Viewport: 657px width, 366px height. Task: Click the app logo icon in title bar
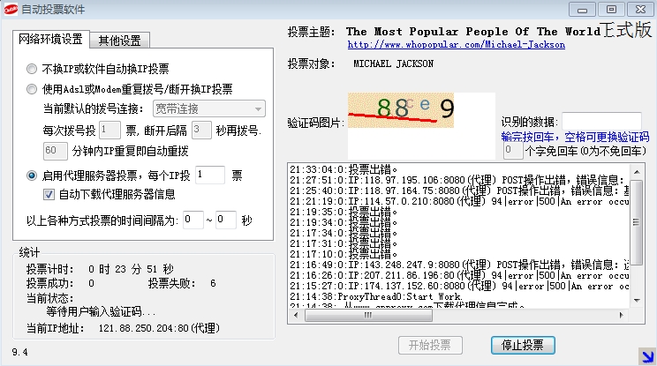[10, 9]
